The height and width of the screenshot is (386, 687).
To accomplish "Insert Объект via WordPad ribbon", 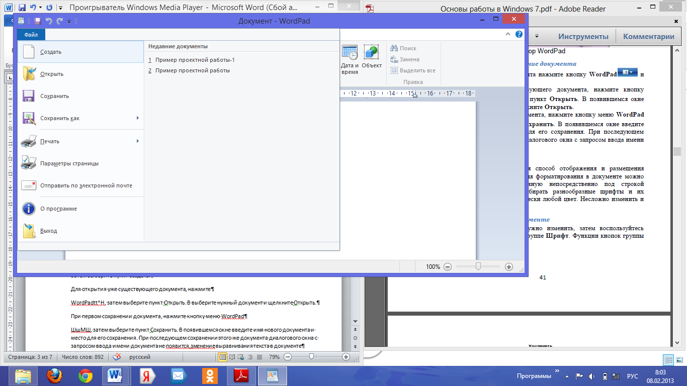I will [372, 57].
